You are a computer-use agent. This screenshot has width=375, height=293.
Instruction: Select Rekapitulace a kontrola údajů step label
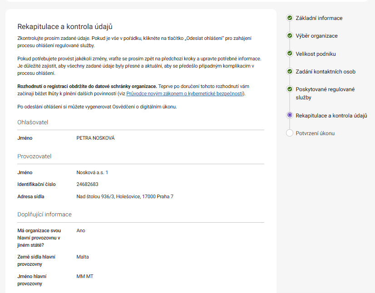(x=331, y=116)
